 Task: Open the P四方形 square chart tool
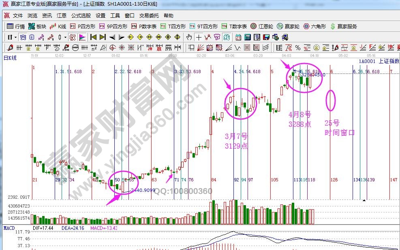pos(83,26)
